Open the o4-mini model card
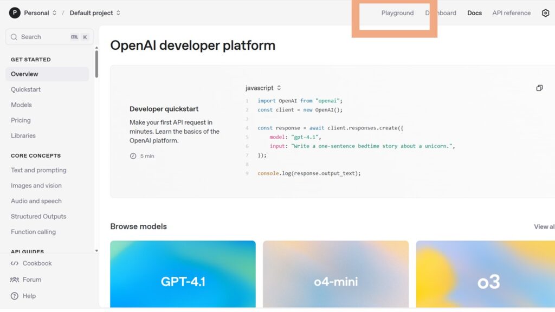Screen dimensions: 555x312 tap(335, 274)
